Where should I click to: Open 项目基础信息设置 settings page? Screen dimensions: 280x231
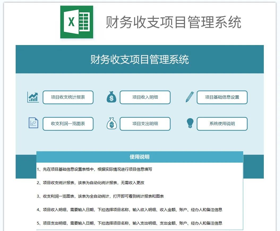coord(222,97)
